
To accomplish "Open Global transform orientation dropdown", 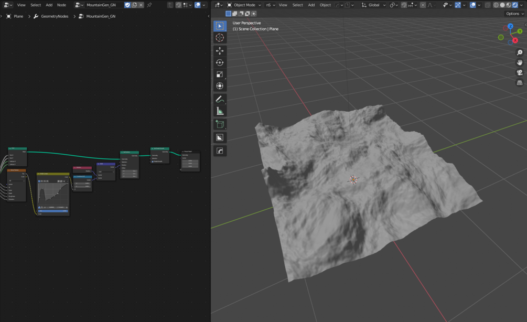I will pos(373,5).
